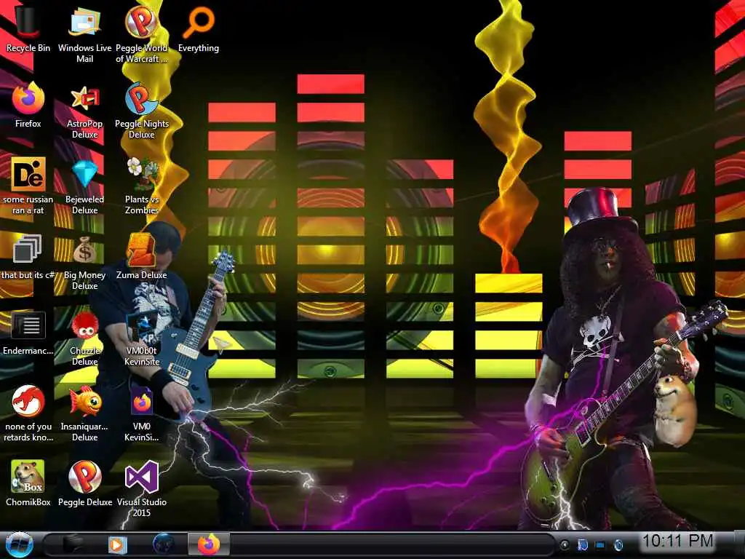Select VM0 KevinSi... Firefox file icon
The height and width of the screenshot is (559, 745).
[x=142, y=413]
